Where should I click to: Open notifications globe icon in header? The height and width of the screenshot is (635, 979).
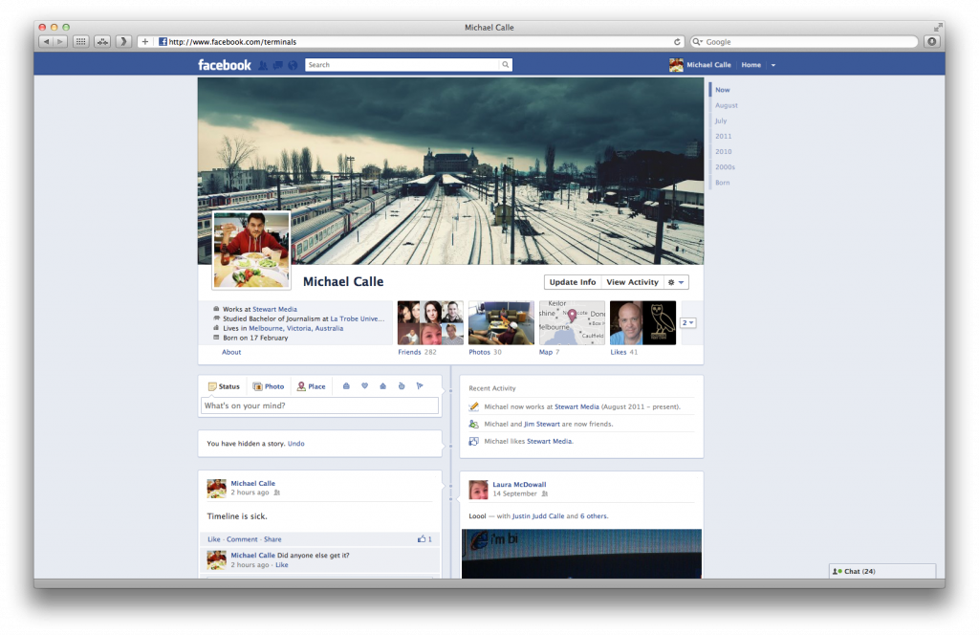[293, 65]
